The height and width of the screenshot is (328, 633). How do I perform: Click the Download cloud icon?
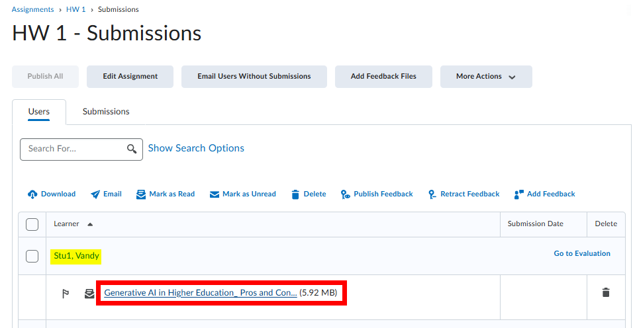pos(32,194)
